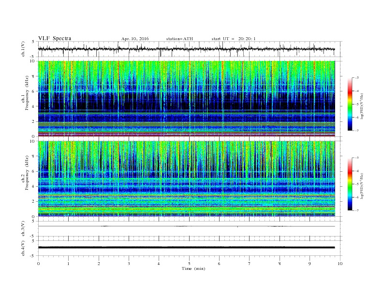Click the time axis tick label "1"
Screen dimensions: 383x296
click(x=68, y=264)
